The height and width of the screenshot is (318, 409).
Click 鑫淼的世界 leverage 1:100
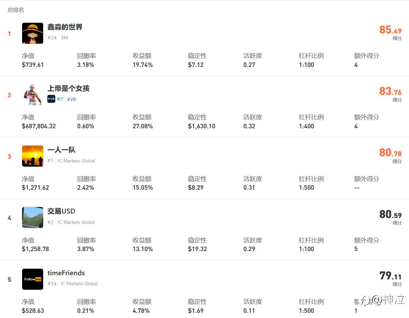tap(306, 65)
